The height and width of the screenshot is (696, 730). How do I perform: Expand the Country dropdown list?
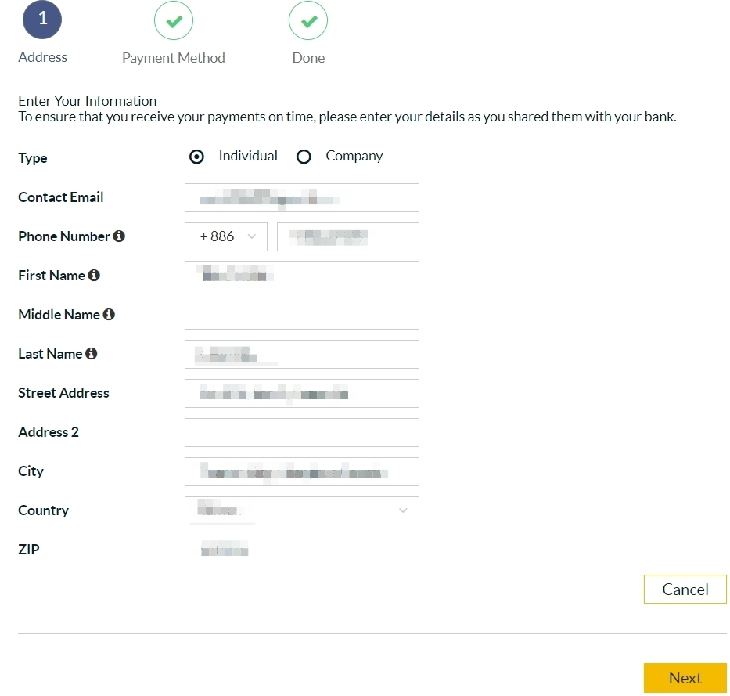[x=302, y=510]
